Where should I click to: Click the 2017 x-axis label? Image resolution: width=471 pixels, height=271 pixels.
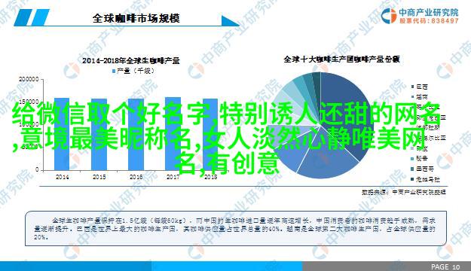pyautogui.click(x=173, y=177)
